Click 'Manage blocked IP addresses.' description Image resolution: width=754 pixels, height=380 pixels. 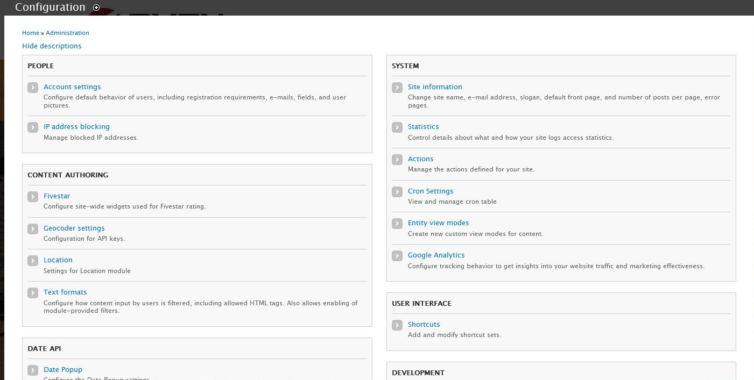[91, 138]
